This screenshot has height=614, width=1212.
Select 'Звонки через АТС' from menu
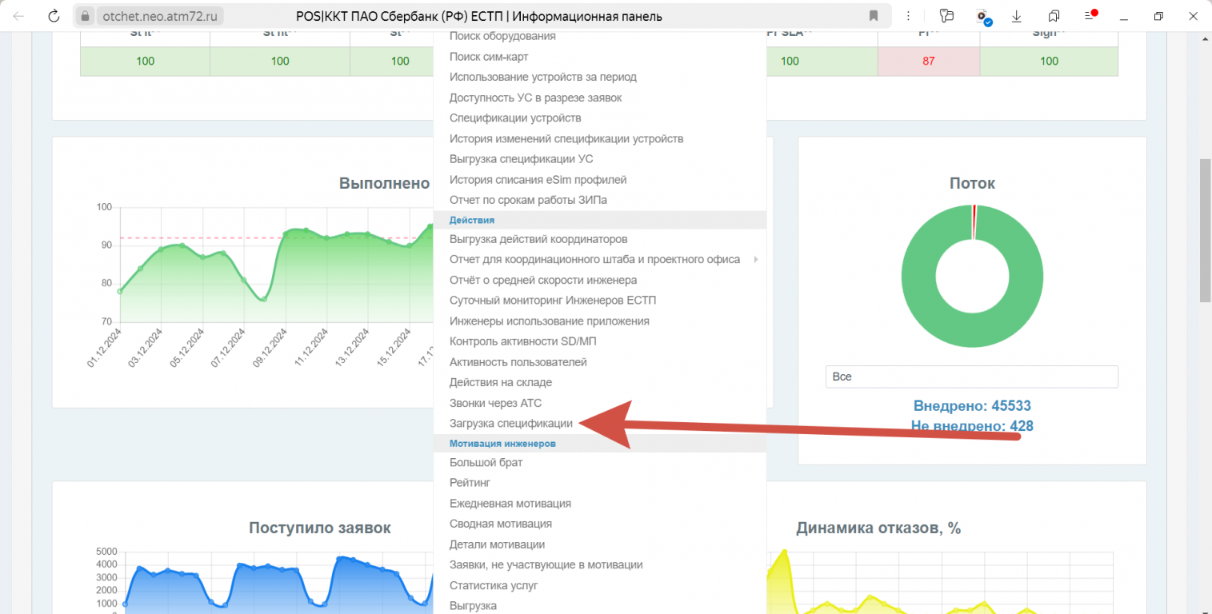tap(495, 403)
